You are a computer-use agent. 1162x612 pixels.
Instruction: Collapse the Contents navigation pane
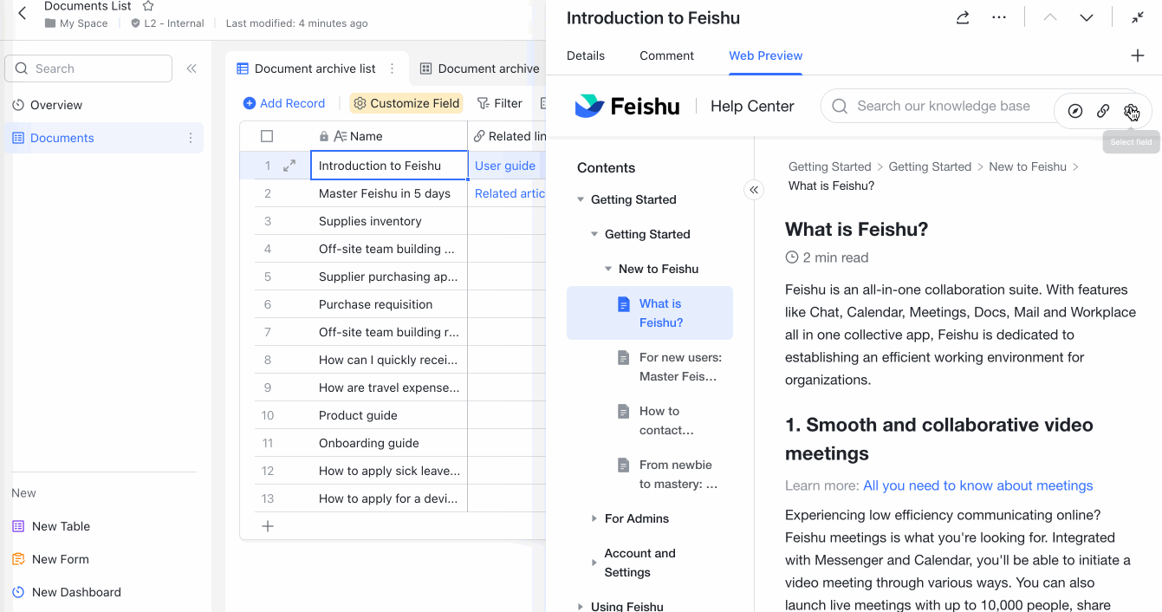(754, 189)
